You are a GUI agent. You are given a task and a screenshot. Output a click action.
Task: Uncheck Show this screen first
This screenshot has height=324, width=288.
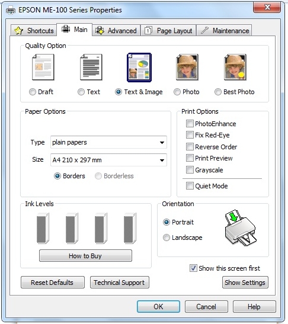193,268
